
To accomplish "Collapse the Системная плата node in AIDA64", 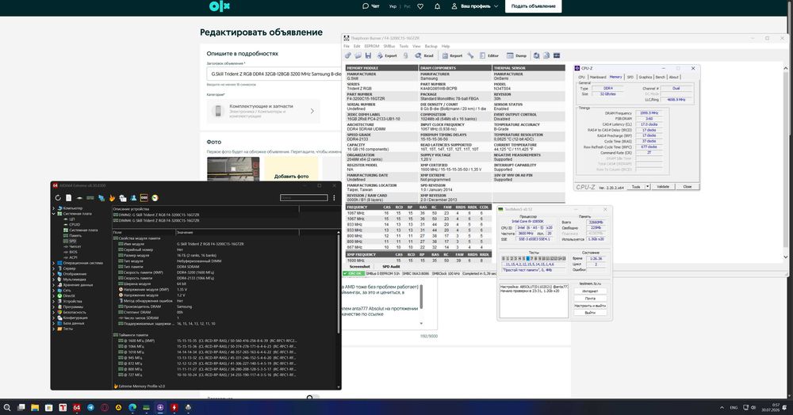I will pos(54,214).
